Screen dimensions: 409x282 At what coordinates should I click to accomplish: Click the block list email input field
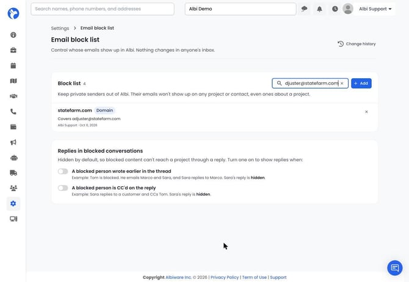tap(310, 84)
